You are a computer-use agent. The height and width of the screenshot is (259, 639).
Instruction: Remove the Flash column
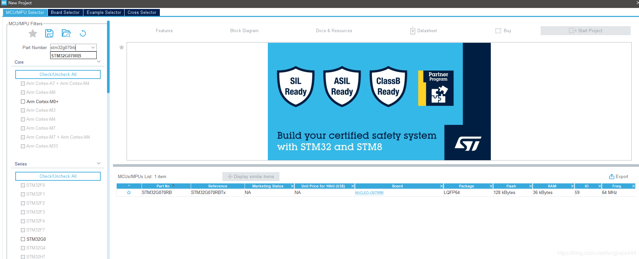531,186
